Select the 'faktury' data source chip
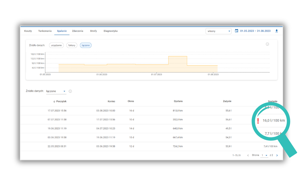Image resolution: width=303 pixels, height=186 pixels. coord(72,45)
